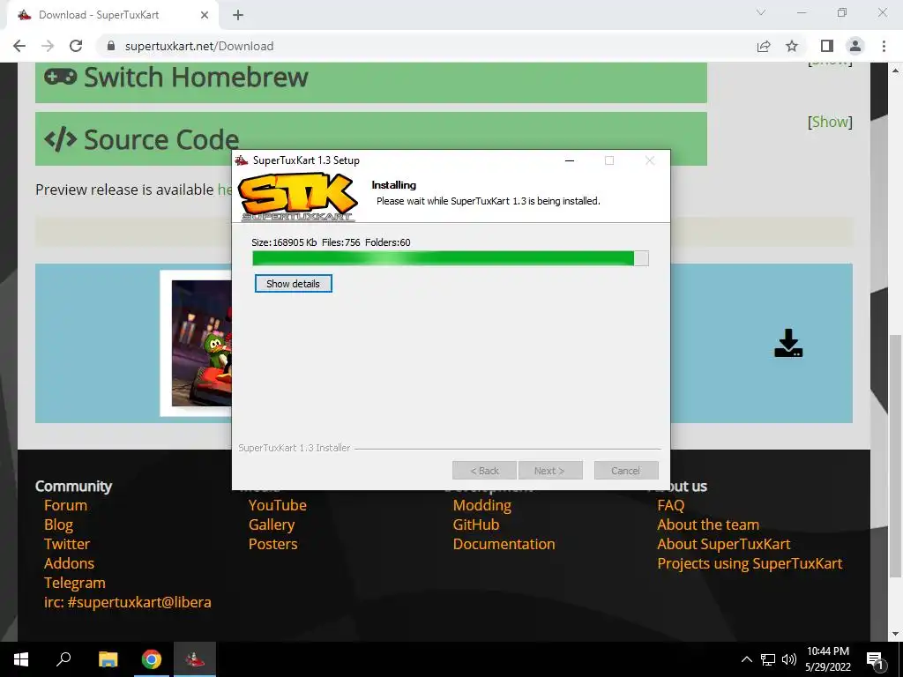Screen dimensions: 903x677
Task: Open the Blog link
Action: tap(59, 525)
